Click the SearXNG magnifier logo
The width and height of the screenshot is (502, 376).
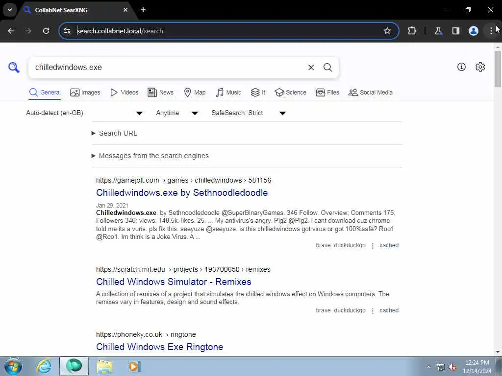(x=14, y=68)
